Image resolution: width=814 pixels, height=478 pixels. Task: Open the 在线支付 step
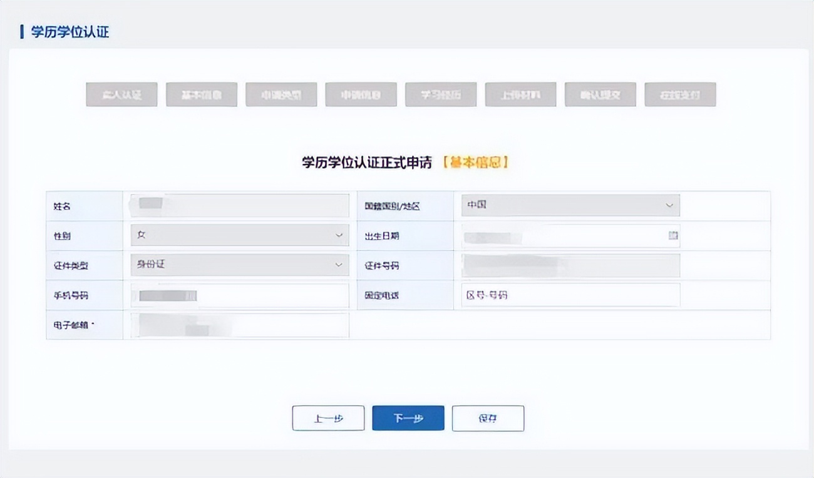680,94
